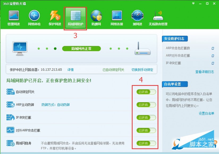
Task: Toggle the 局域网隐身 switch
Action: pyautogui.click(x=146, y=143)
